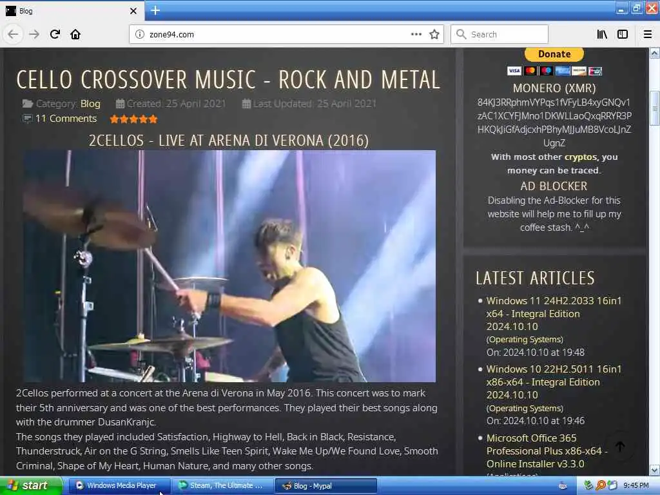Open the Library bookshelf icon
This screenshot has width=660, height=495.
tap(602, 34)
